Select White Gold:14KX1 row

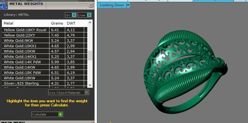pyautogui.click(x=44, y=57)
